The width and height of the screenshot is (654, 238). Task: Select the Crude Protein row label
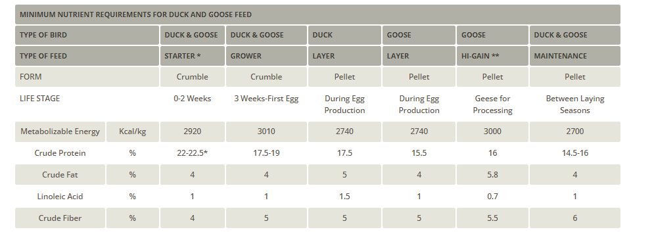point(60,153)
